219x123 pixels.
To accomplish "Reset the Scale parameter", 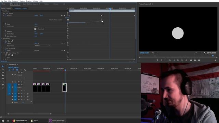I will 68,24.
